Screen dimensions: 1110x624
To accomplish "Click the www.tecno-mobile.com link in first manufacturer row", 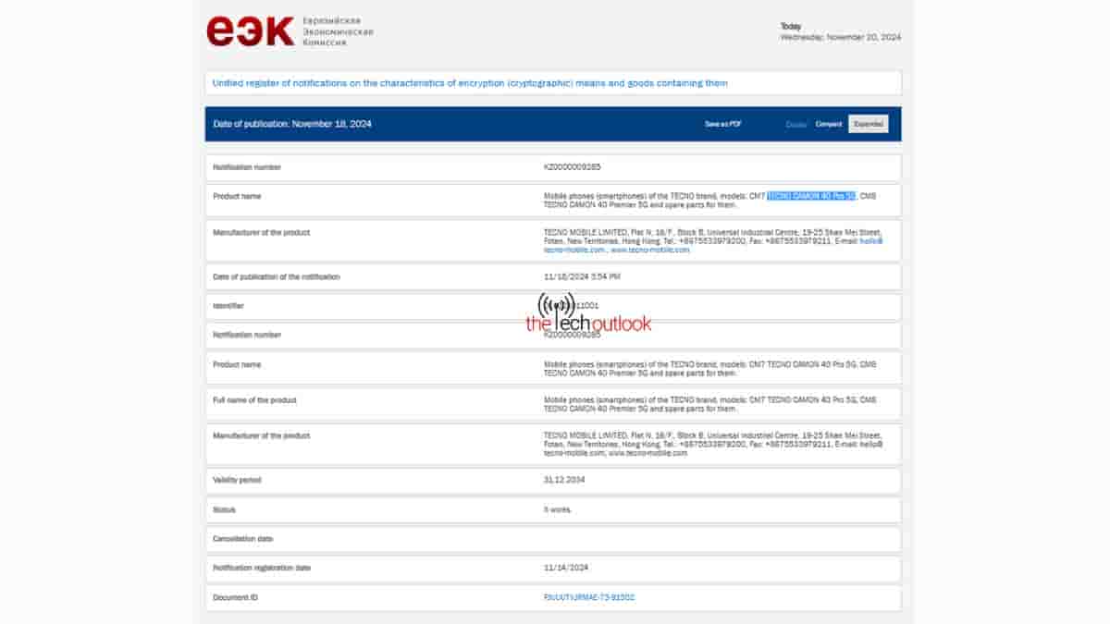I will tap(649, 250).
